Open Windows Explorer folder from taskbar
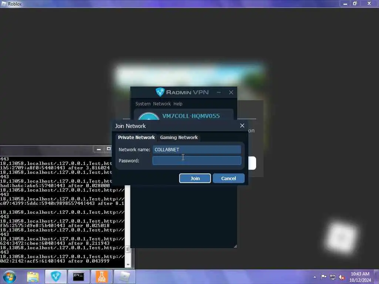Screen dimensions: 379x284 33,277
